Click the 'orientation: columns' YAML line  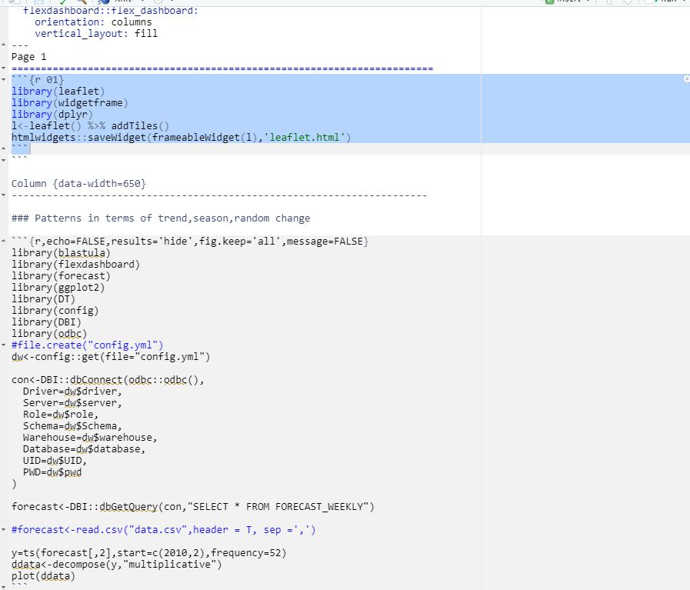click(x=93, y=22)
